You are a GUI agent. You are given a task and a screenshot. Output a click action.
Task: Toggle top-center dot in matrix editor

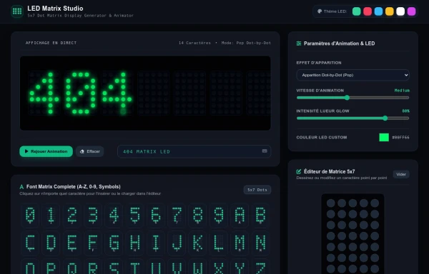352,203
